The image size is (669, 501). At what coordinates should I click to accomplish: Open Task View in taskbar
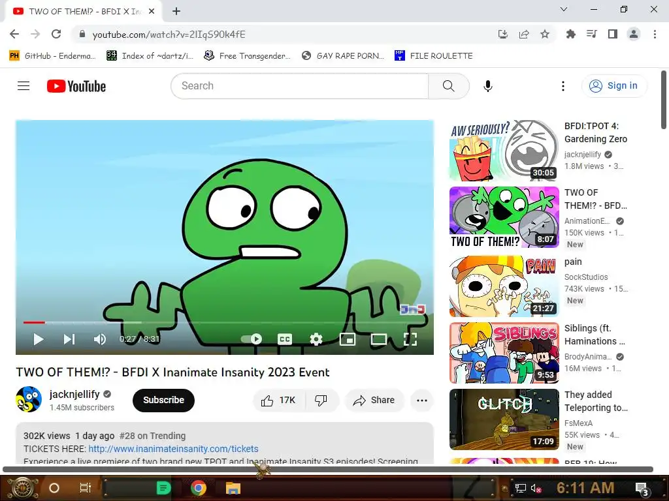pyautogui.click(x=86, y=488)
